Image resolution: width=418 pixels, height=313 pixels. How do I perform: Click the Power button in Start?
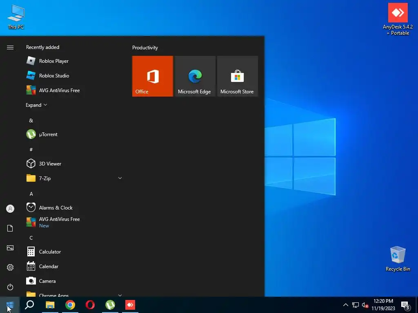(10, 287)
